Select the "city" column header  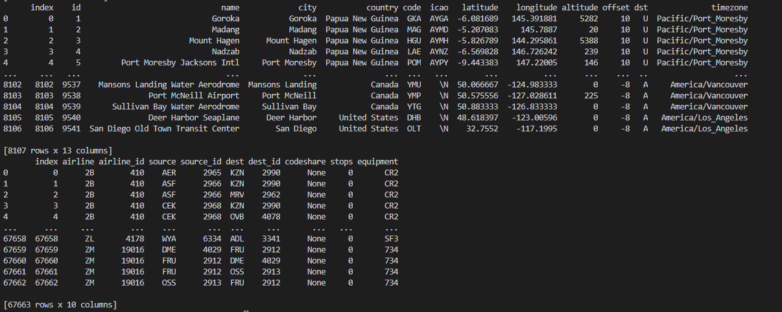(x=307, y=7)
